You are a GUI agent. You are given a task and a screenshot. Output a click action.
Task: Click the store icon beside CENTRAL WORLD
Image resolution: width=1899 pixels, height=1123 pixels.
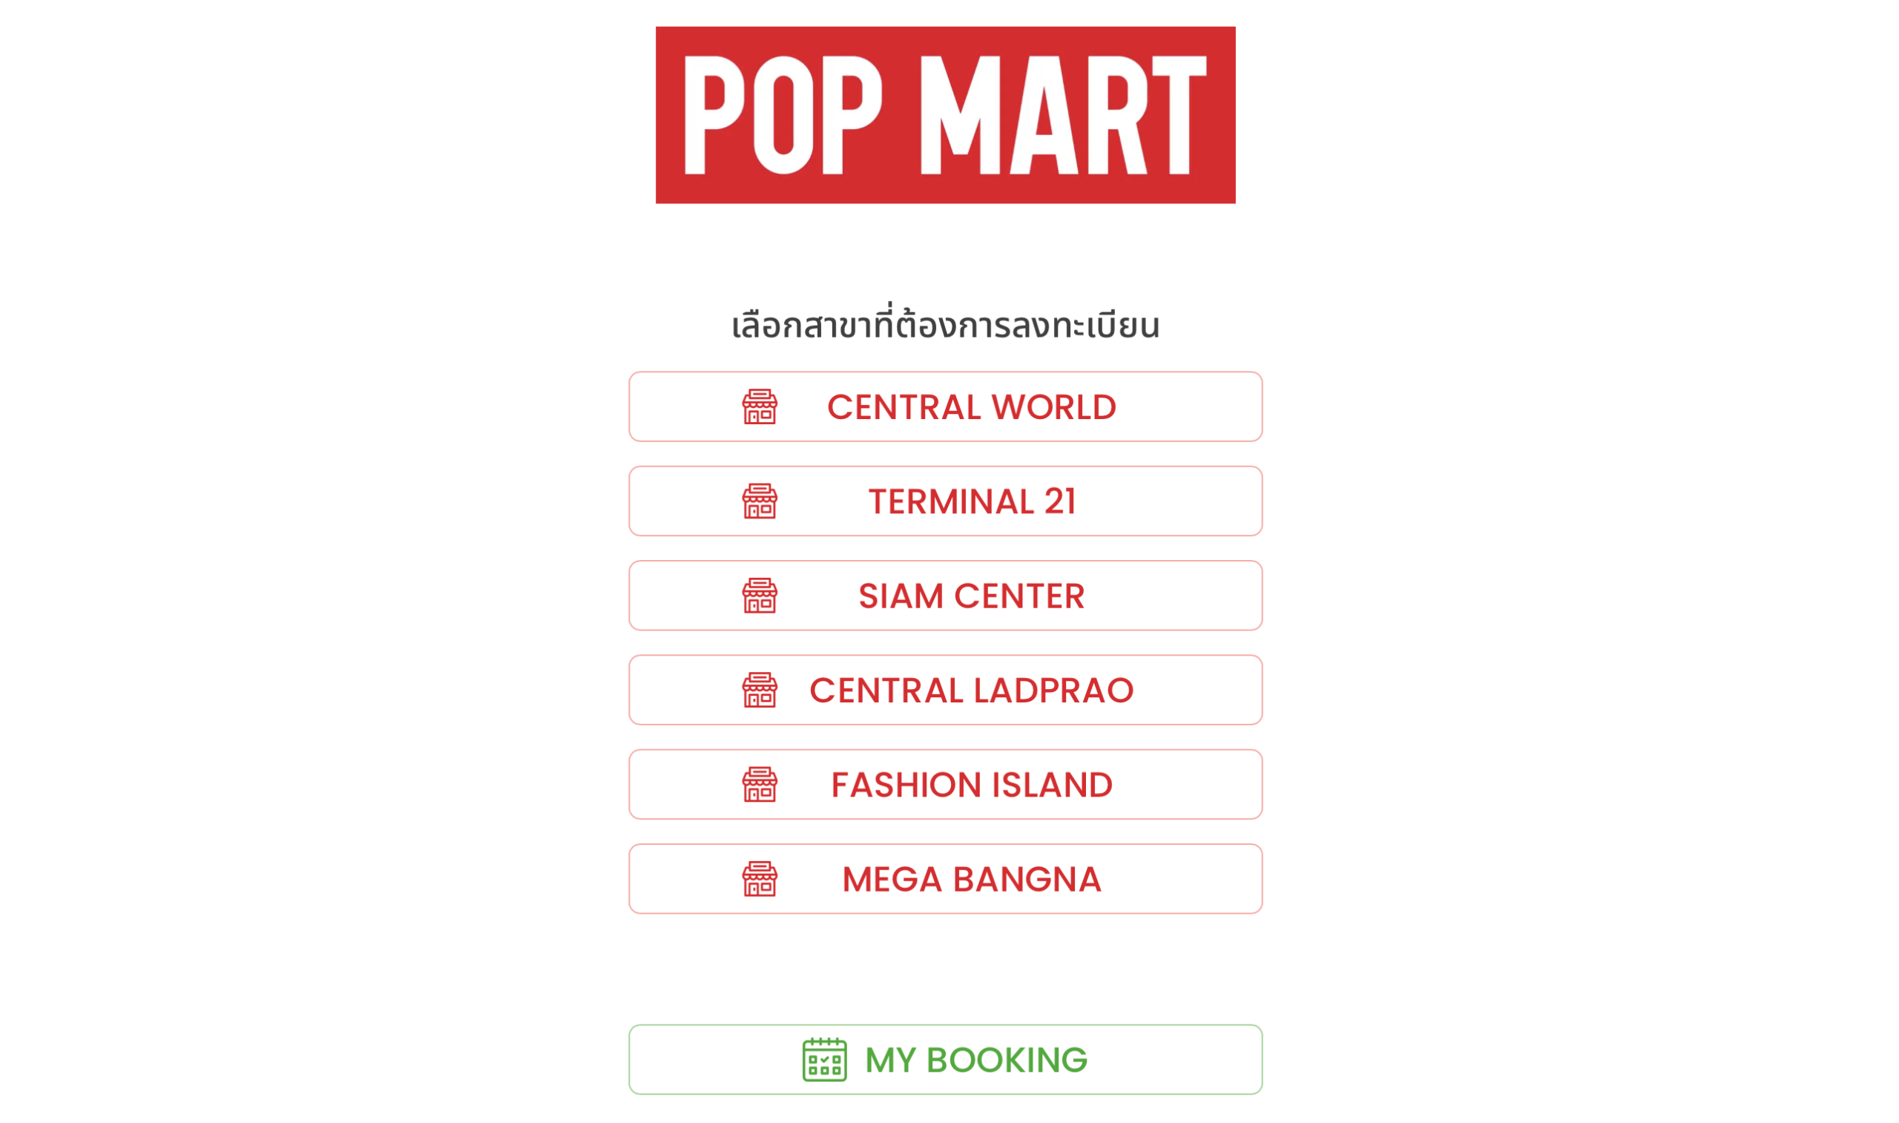[x=760, y=406]
